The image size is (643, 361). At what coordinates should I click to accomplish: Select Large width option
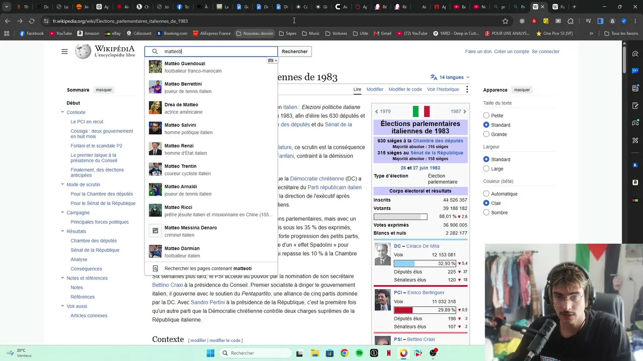(x=486, y=169)
